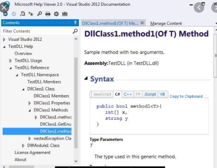Click the Back navigation arrow icon

click(x=6, y=14)
